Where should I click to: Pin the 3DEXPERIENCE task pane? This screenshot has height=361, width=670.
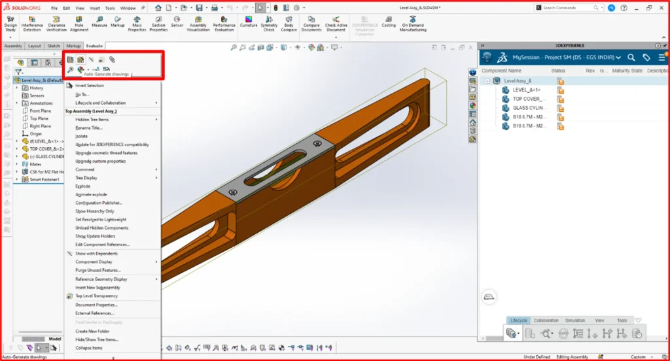point(665,45)
